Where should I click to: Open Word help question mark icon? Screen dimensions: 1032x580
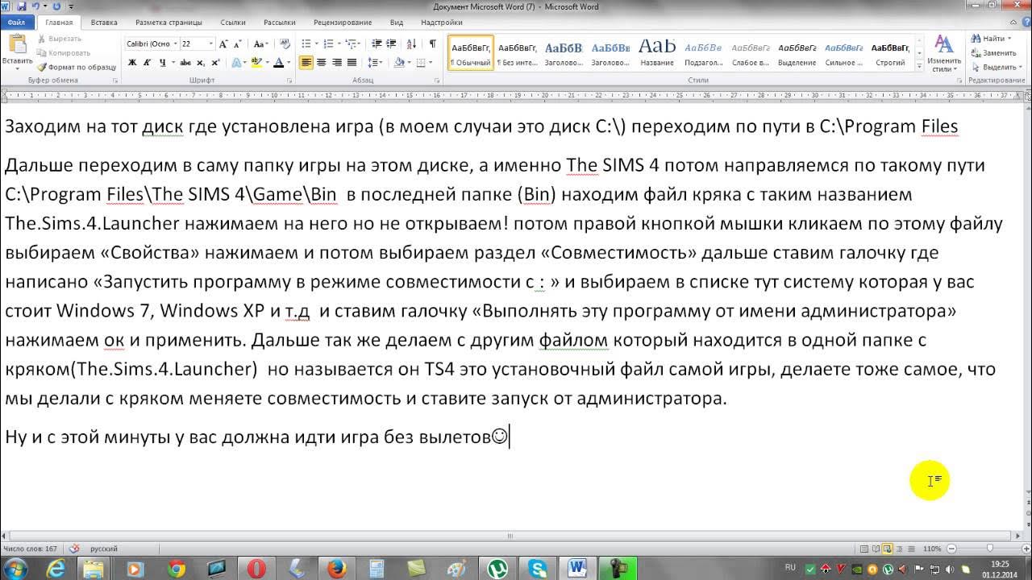[x=1025, y=23]
